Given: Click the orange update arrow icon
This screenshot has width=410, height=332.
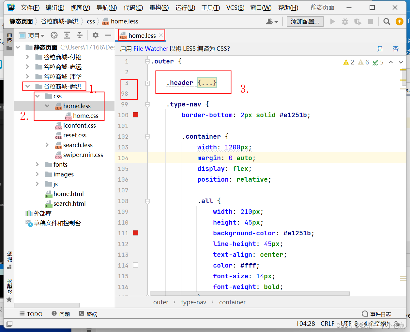Looking at the screenshot, I should [x=400, y=21].
